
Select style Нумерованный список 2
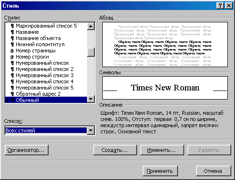46,69
